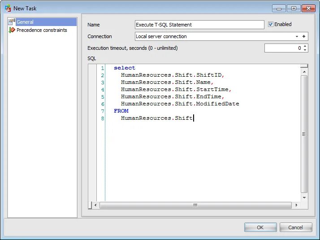Viewport: 320px width, 240px height.
Task: Click the vertical scrollbar thumb in SQL editor
Action: point(304,134)
